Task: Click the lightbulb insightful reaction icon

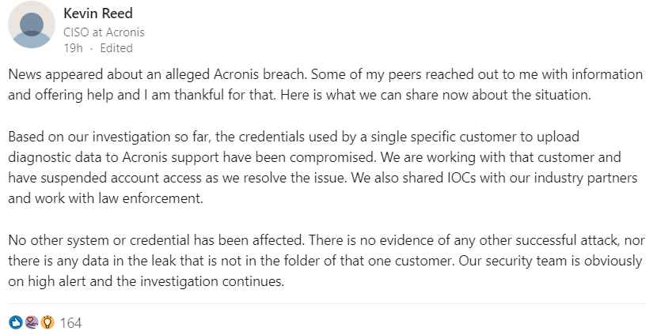Action: pos(47,322)
